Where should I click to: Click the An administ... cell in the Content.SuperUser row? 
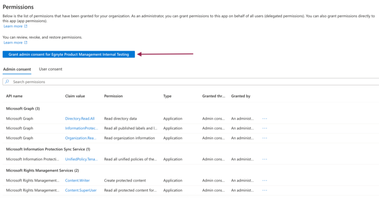(x=242, y=190)
